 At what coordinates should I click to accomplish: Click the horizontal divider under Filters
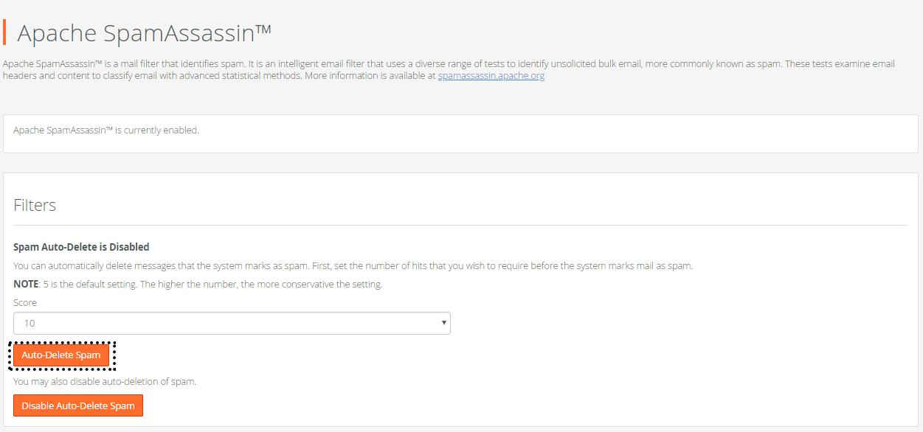click(x=460, y=225)
